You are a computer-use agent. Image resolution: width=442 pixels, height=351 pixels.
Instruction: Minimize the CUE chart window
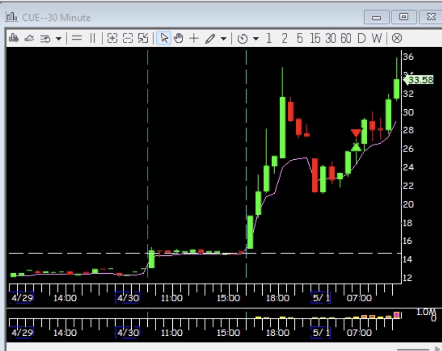(x=377, y=18)
